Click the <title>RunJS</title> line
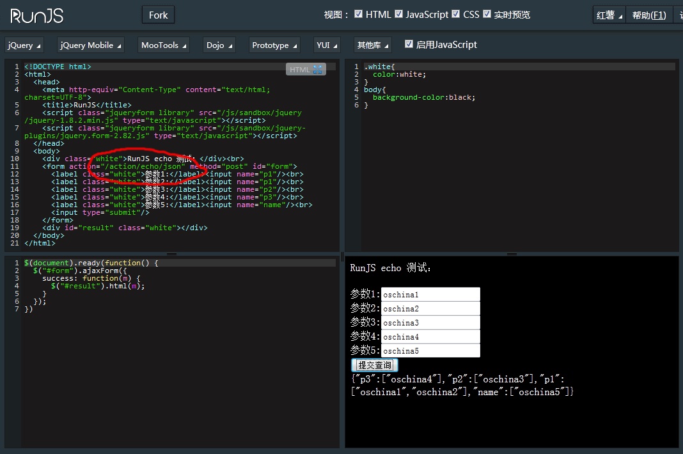This screenshot has height=454, width=683. (87, 105)
